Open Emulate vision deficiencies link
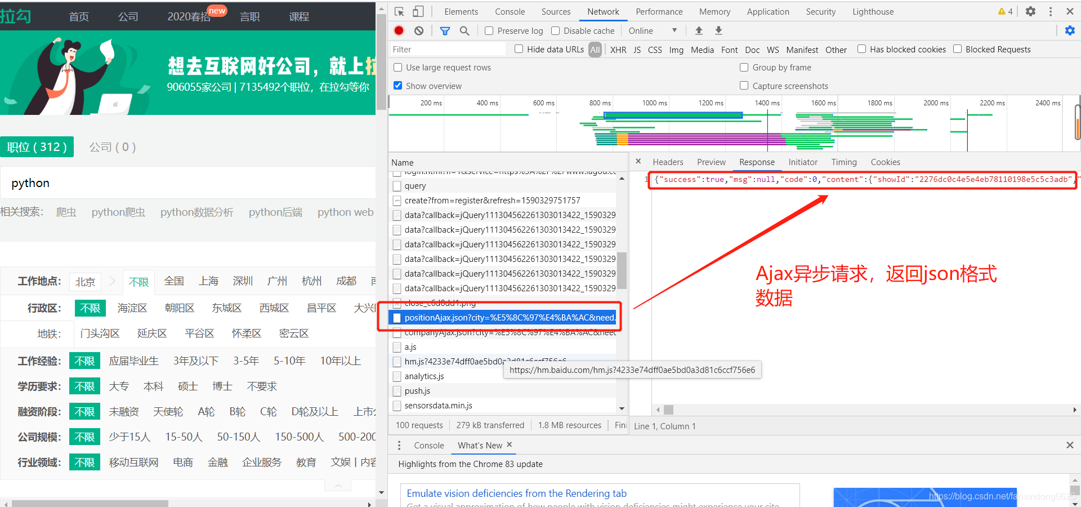Image resolution: width=1081 pixels, height=507 pixels. tap(516, 493)
